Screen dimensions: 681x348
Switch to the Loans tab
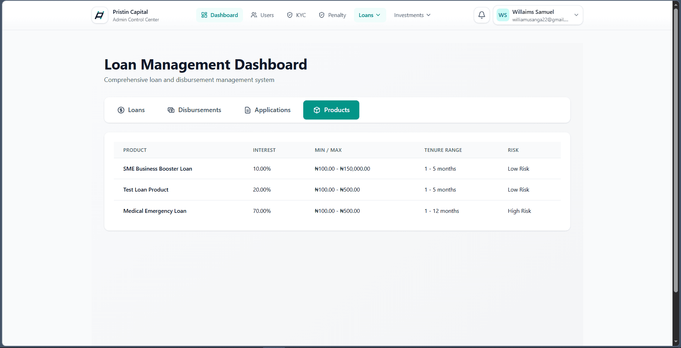(131, 110)
